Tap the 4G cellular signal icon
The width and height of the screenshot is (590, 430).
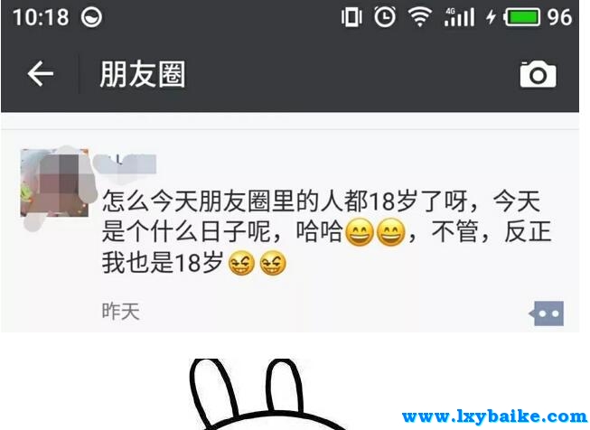(459, 17)
